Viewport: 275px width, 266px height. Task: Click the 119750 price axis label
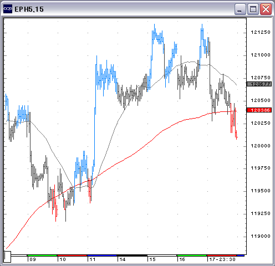click(261, 168)
